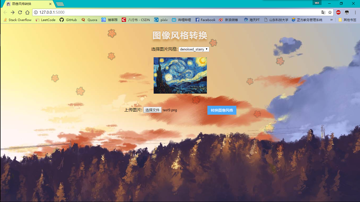Open the 博客园 bookmark

point(110,20)
